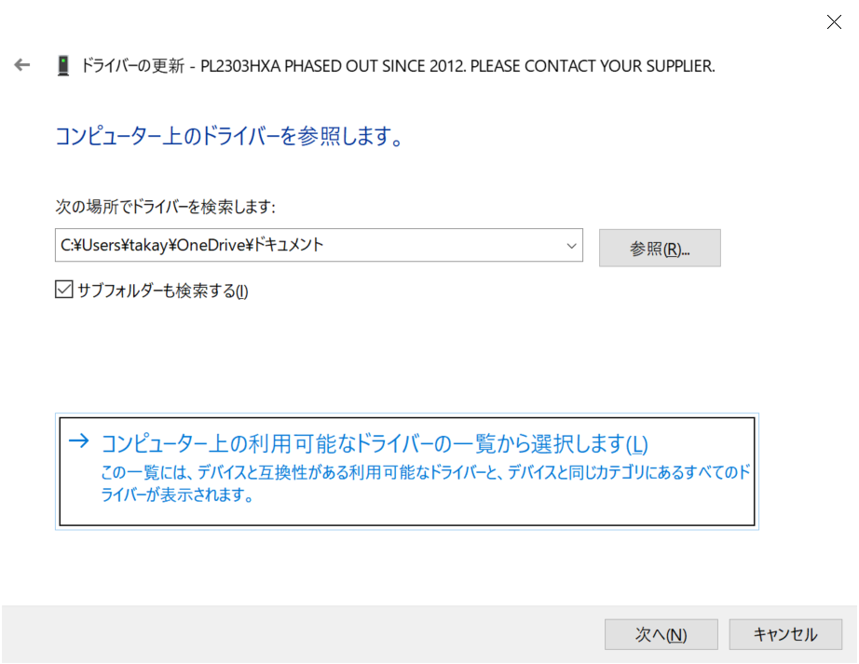Click 次へ(N) to continue

point(661,634)
